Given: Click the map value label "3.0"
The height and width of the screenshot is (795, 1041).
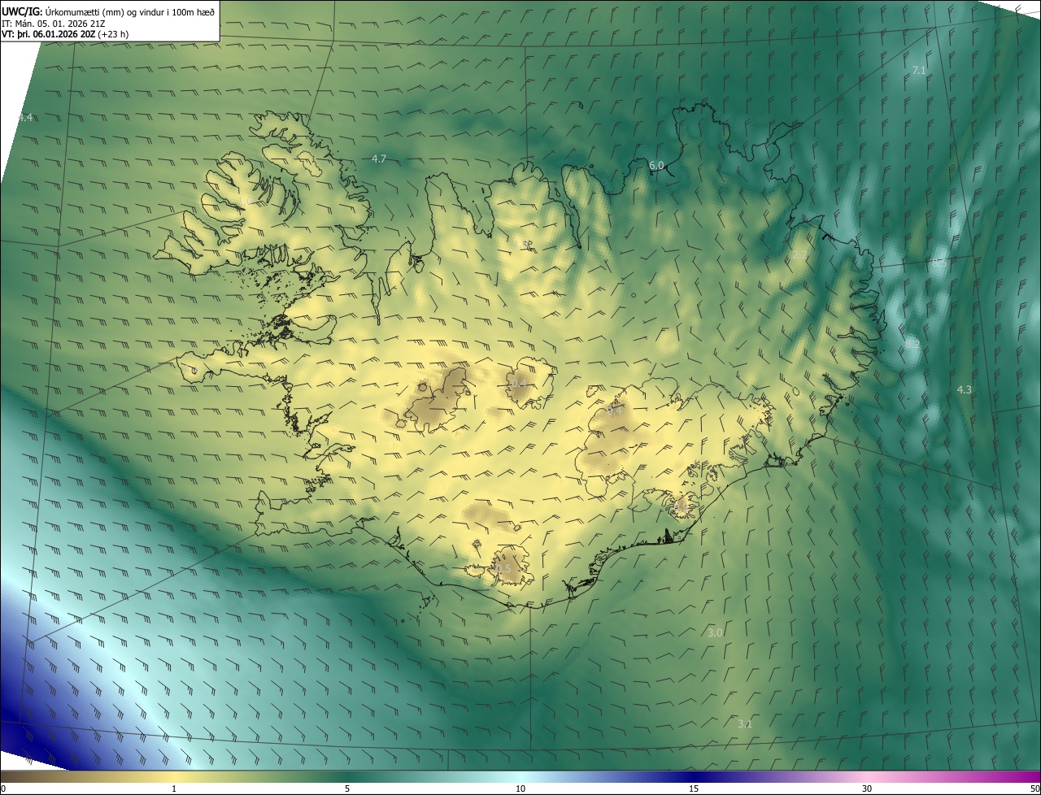Looking at the screenshot, I should tap(715, 632).
